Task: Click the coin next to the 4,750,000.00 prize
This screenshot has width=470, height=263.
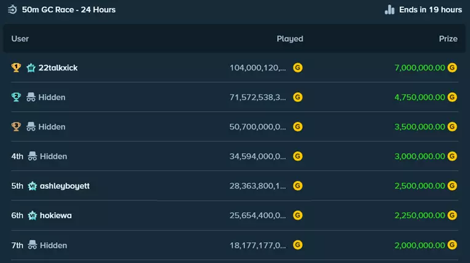Action: point(452,97)
